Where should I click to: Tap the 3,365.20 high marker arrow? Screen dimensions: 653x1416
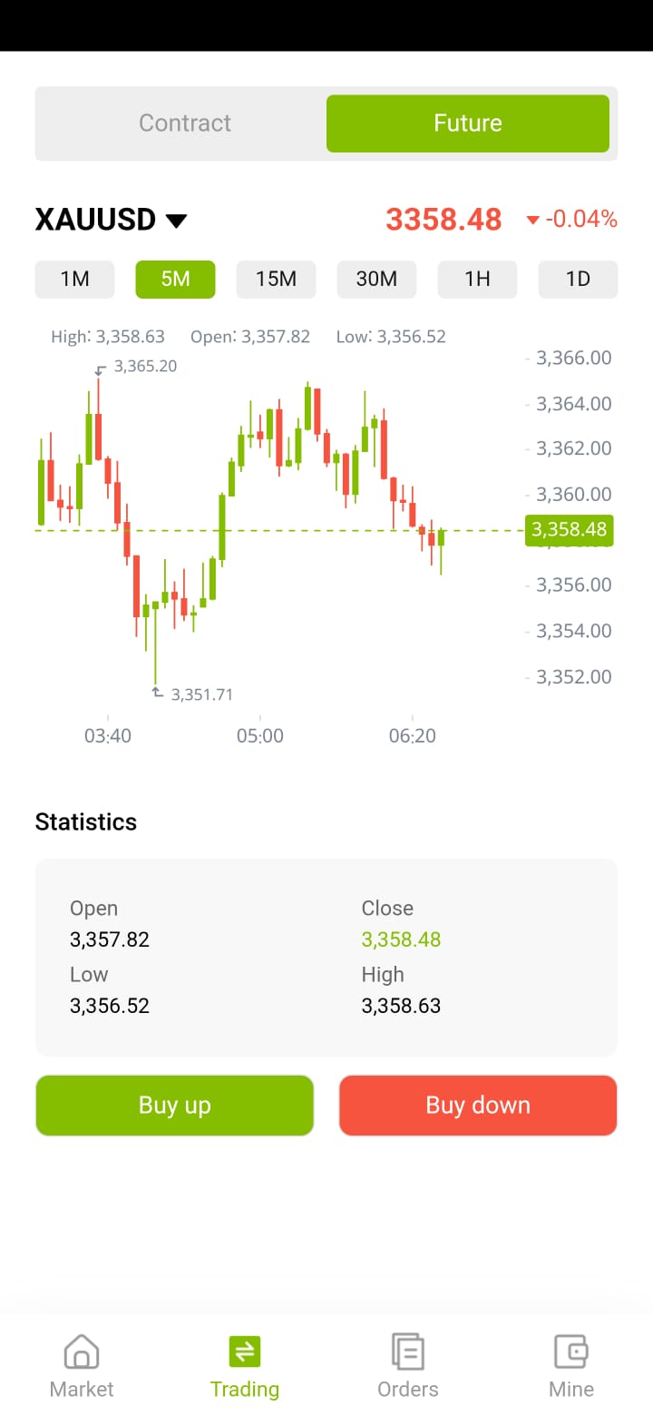click(x=101, y=368)
